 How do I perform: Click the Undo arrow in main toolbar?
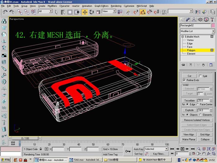(5, 12)
